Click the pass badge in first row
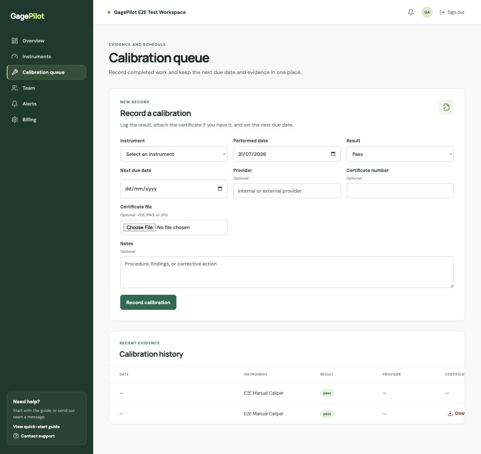Viewport: 481px width, 454px height. pyautogui.click(x=327, y=393)
